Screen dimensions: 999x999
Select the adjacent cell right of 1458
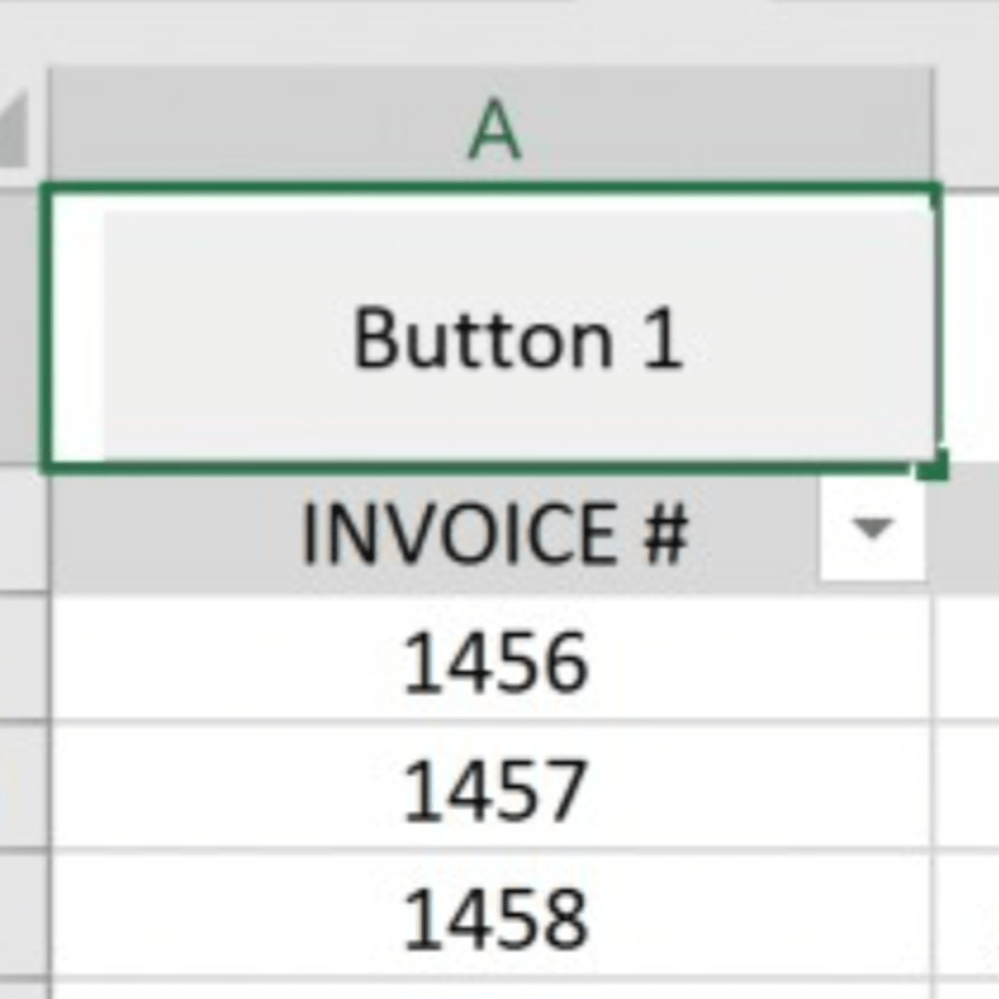(967, 914)
